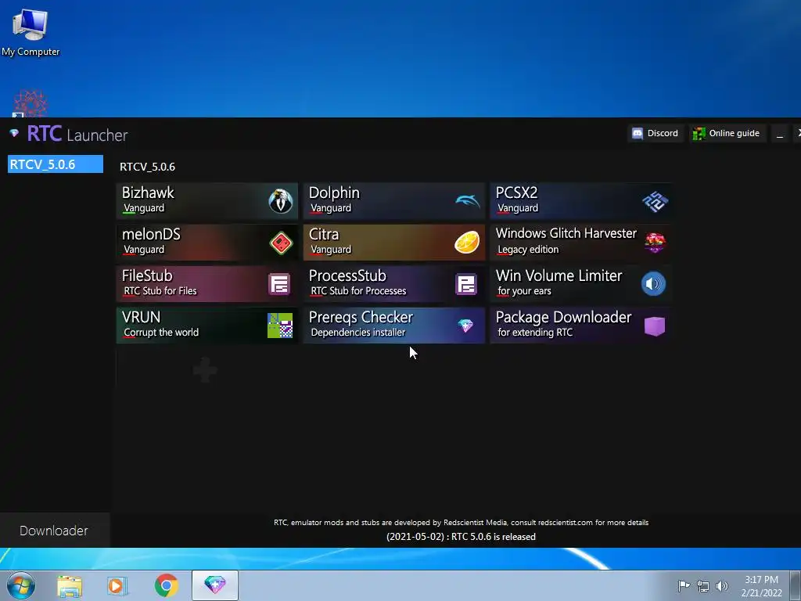Image resolution: width=801 pixels, height=601 pixels.
Task: Open Windows Explorer from the taskbar
Action: 70,585
